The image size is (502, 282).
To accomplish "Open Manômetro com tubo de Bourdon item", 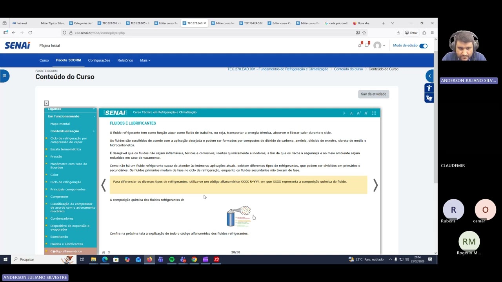I will [x=69, y=166].
